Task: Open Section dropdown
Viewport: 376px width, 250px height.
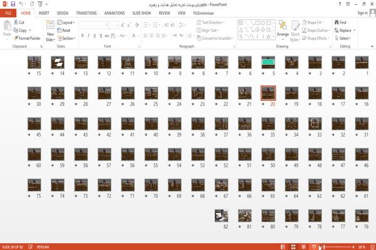Action: [x=66, y=38]
